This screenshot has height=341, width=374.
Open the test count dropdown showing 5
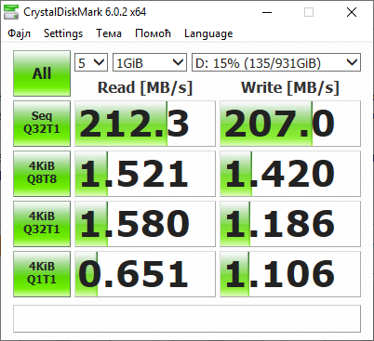(x=91, y=62)
